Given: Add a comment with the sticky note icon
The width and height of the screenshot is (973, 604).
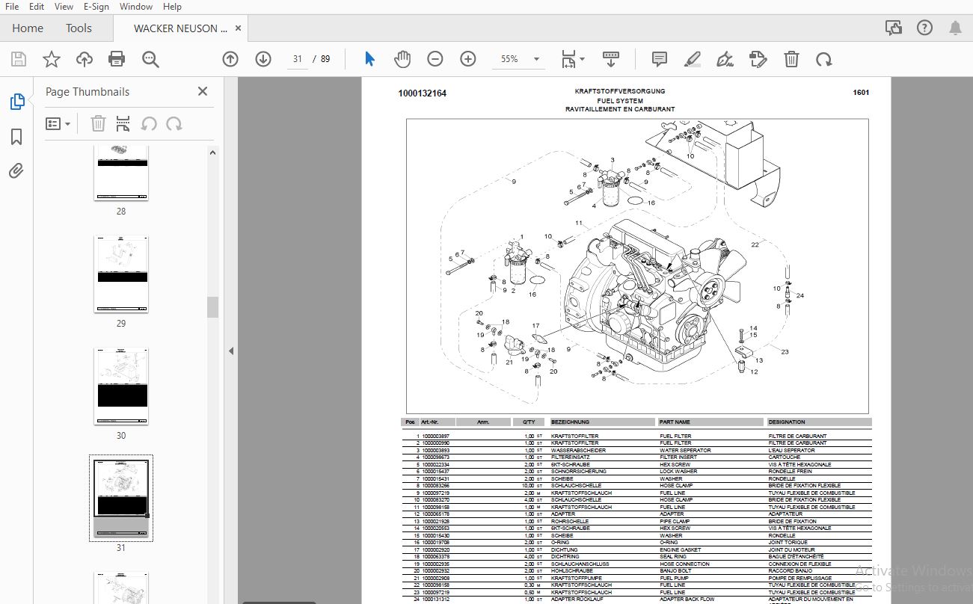Looking at the screenshot, I should 659,59.
